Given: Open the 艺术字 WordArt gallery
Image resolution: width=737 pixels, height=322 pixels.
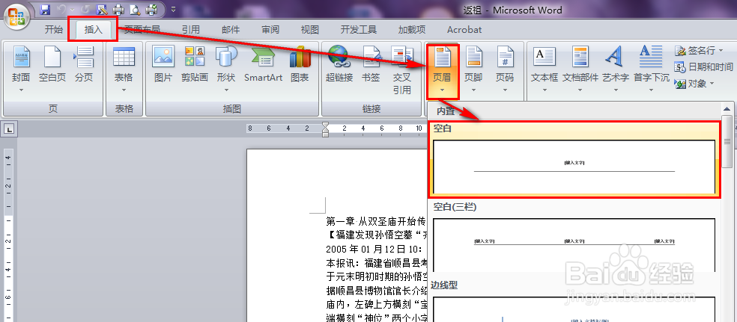Looking at the screenshot, I should click(x=616, y=70).
